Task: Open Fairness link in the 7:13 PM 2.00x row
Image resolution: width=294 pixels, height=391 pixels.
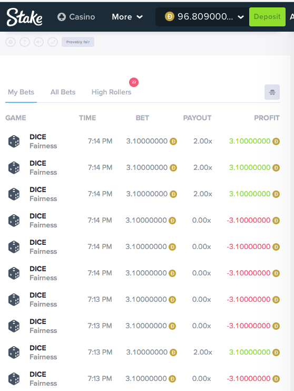Action: [43, 357]
